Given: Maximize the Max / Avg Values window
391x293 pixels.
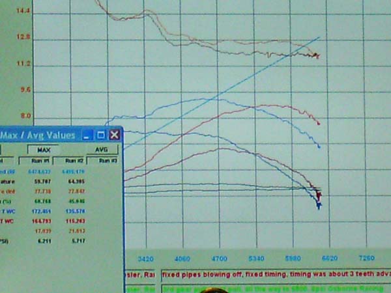Looking at the screenshot, I should point(101,135).
